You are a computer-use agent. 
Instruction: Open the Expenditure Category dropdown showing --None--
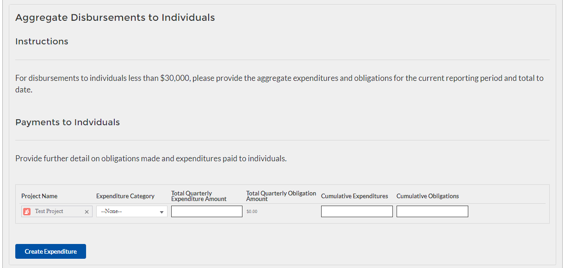131,211
